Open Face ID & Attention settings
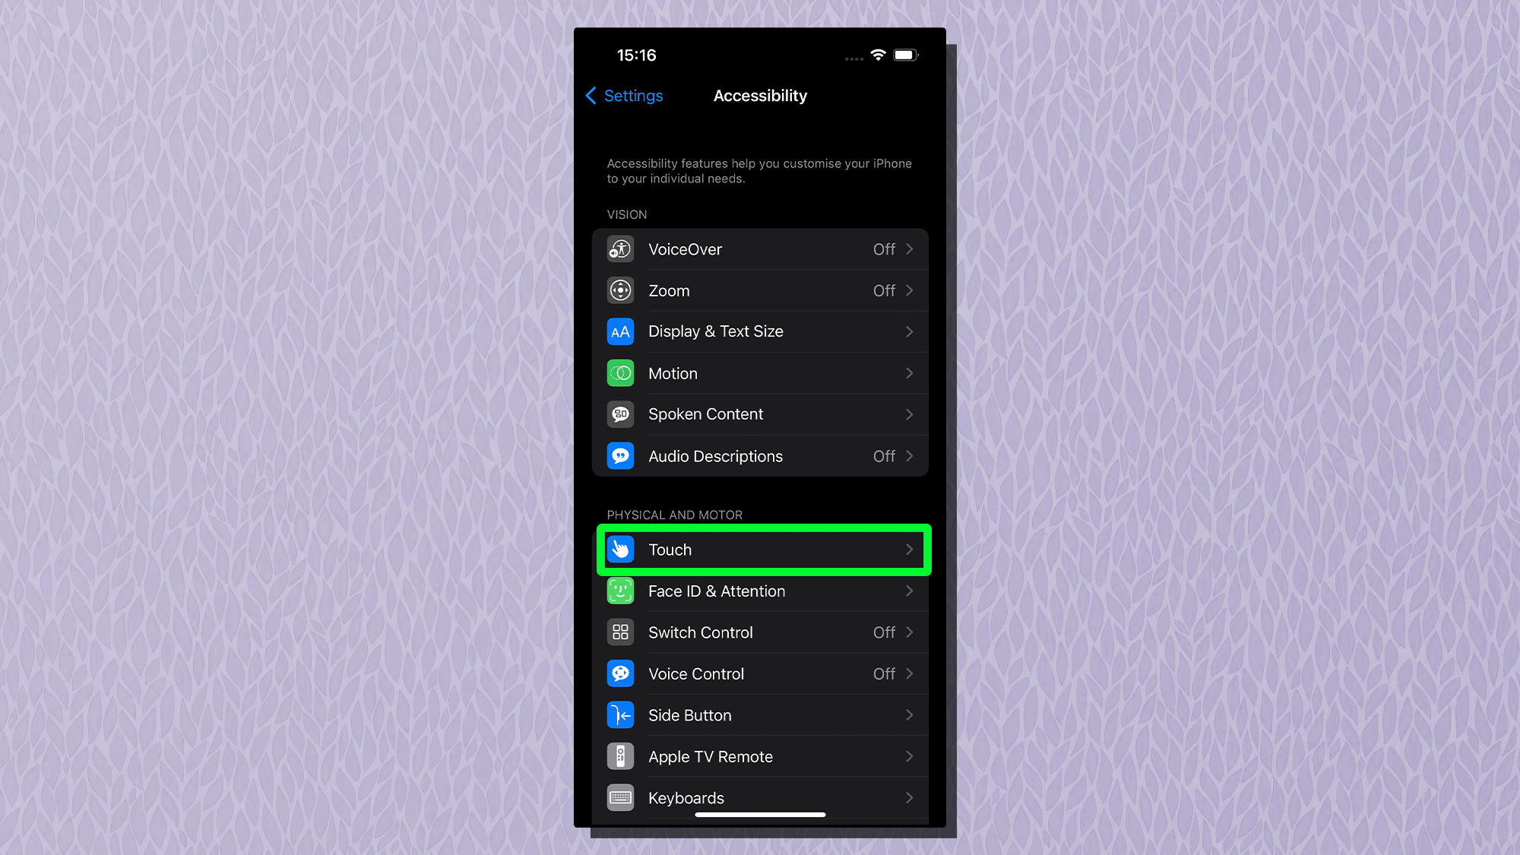 click(760, 591)
